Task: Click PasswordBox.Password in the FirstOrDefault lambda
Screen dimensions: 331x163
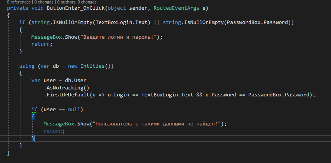Action: click(279, 95)
